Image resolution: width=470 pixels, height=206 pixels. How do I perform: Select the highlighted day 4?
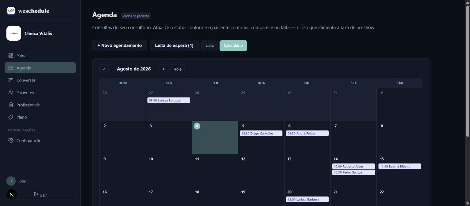tap(215, 138)
